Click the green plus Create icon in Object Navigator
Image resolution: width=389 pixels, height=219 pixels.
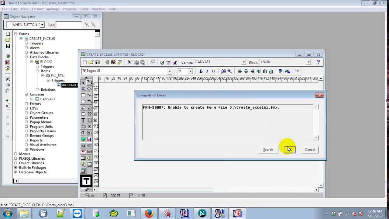[8, 101]
